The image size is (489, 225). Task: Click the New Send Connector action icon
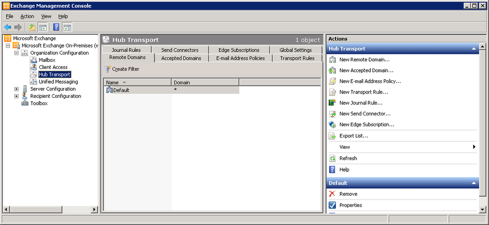333,113
